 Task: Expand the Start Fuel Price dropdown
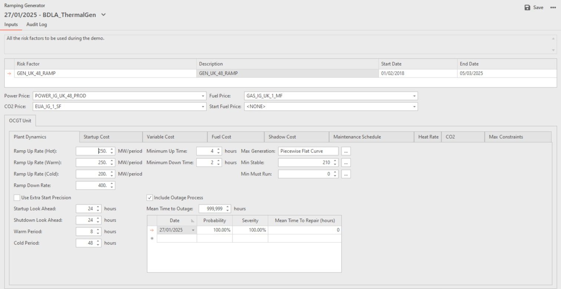[x=414, y=107]
